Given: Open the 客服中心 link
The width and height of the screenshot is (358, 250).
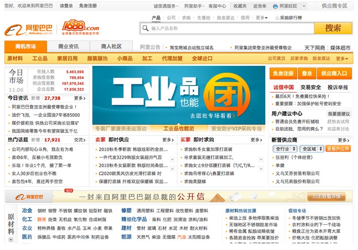Looking at the screenshot, I should (217, 6).
